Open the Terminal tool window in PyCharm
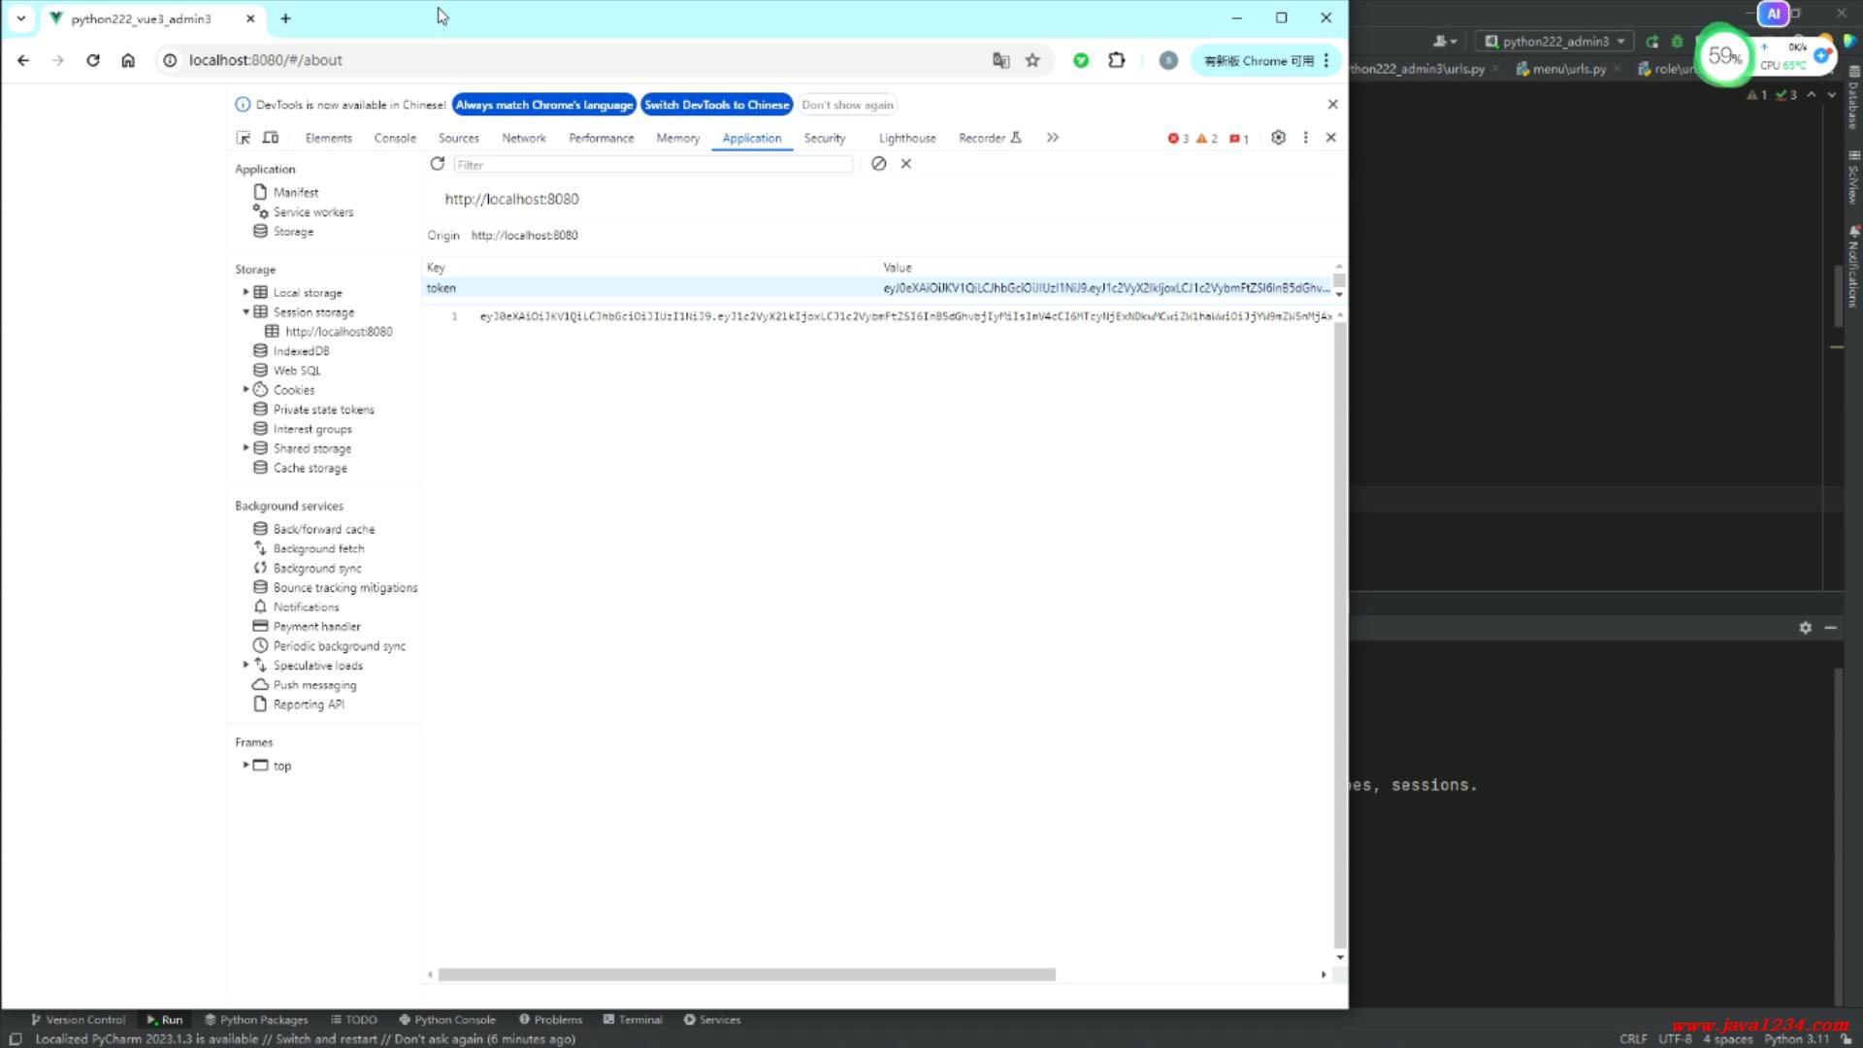The image size is (1863, 1048). point(633,1020)
